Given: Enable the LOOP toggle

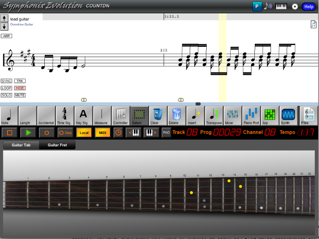Looking at the screenshot, I should point(6,88).
